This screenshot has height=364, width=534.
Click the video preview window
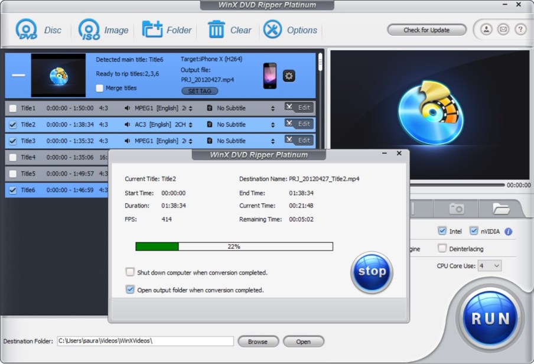pyautogui.click(x=430, y=115)
